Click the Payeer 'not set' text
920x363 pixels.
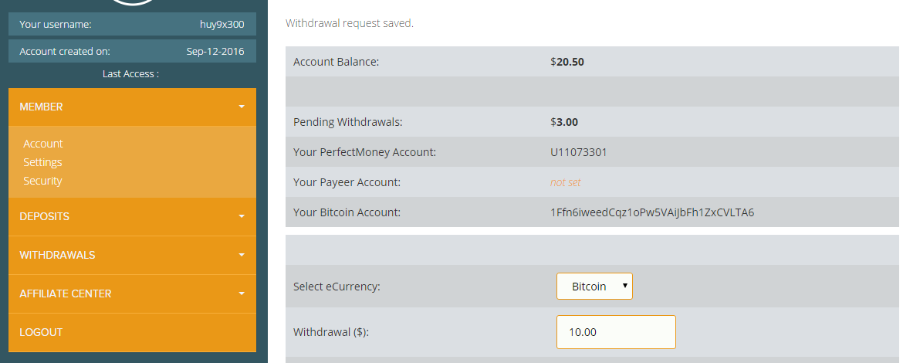point(566,182)
